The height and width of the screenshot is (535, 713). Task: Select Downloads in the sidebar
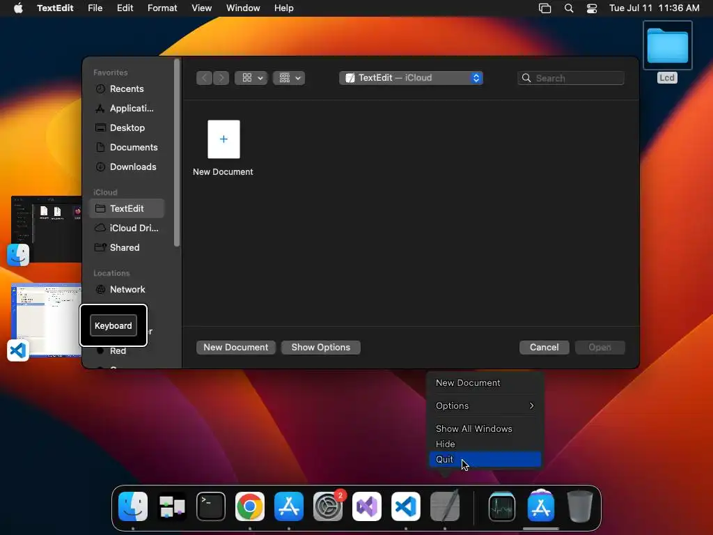coord(127,167)
